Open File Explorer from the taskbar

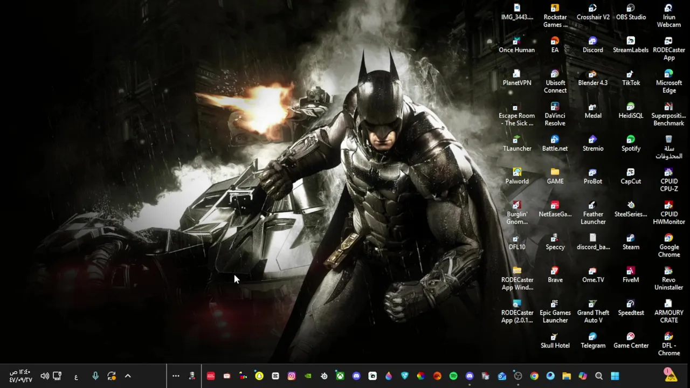click(567, 376)
